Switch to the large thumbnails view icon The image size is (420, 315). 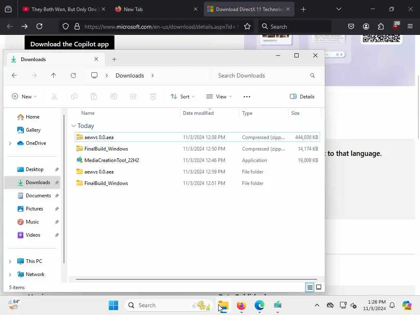pos(319,287)
